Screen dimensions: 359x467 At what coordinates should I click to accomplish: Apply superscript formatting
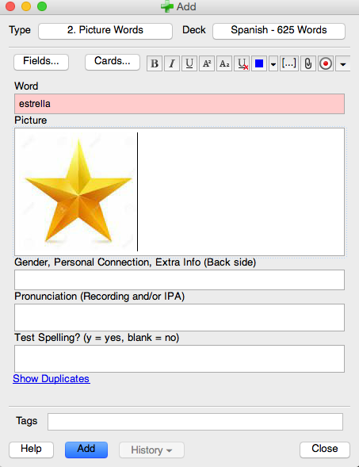[x=207, y=63]
